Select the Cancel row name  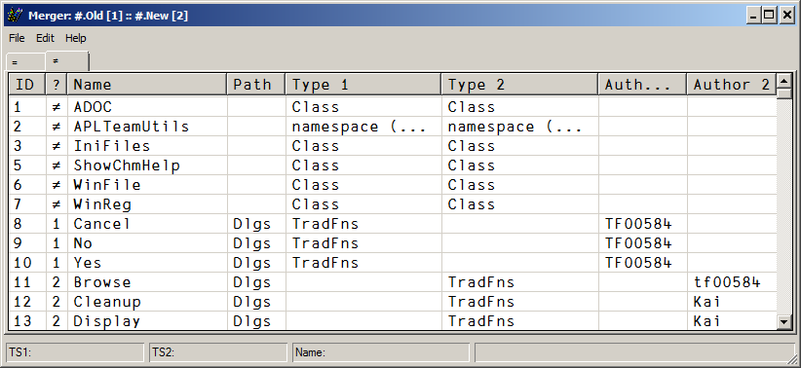click(x=101, y=224)
